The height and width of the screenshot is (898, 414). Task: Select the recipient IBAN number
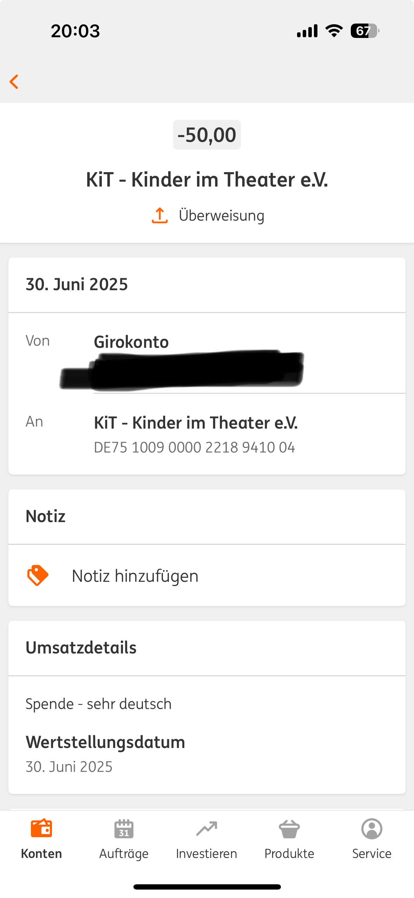tap(194, 448)
